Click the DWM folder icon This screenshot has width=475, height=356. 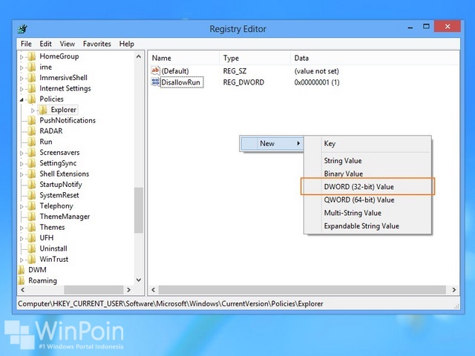tap(22, 270)
